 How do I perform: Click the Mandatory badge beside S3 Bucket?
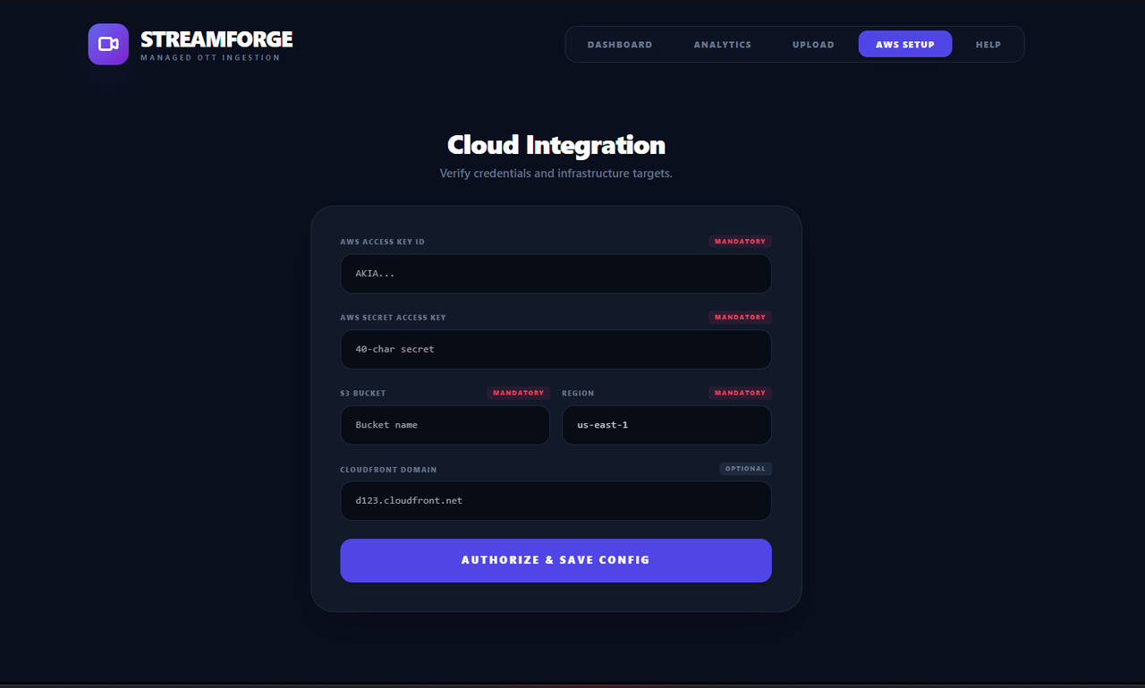point(518,393)
